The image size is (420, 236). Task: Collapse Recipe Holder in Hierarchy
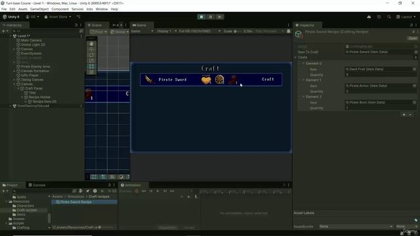(x=22, y=97)
